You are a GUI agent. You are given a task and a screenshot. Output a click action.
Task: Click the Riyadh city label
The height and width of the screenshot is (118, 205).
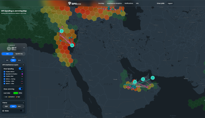click(115, 79)
